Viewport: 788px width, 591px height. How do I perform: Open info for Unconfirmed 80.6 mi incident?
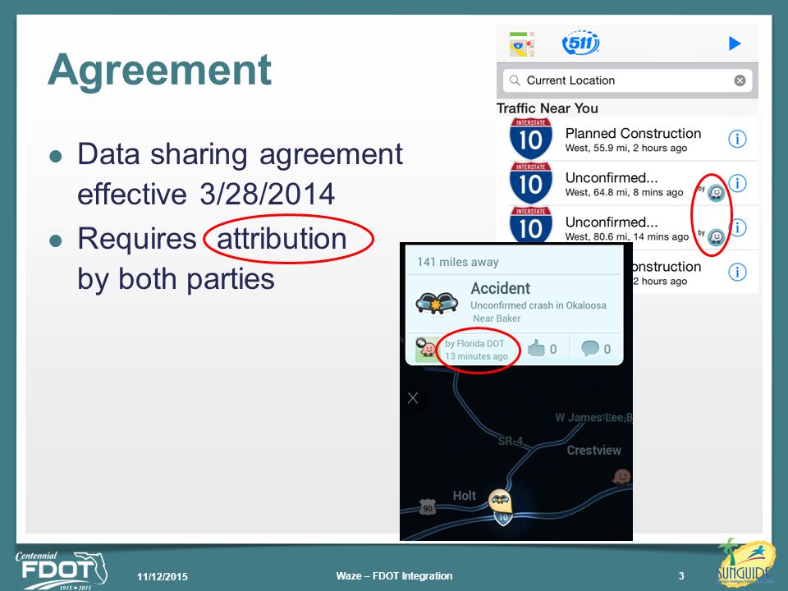point(738,227)
